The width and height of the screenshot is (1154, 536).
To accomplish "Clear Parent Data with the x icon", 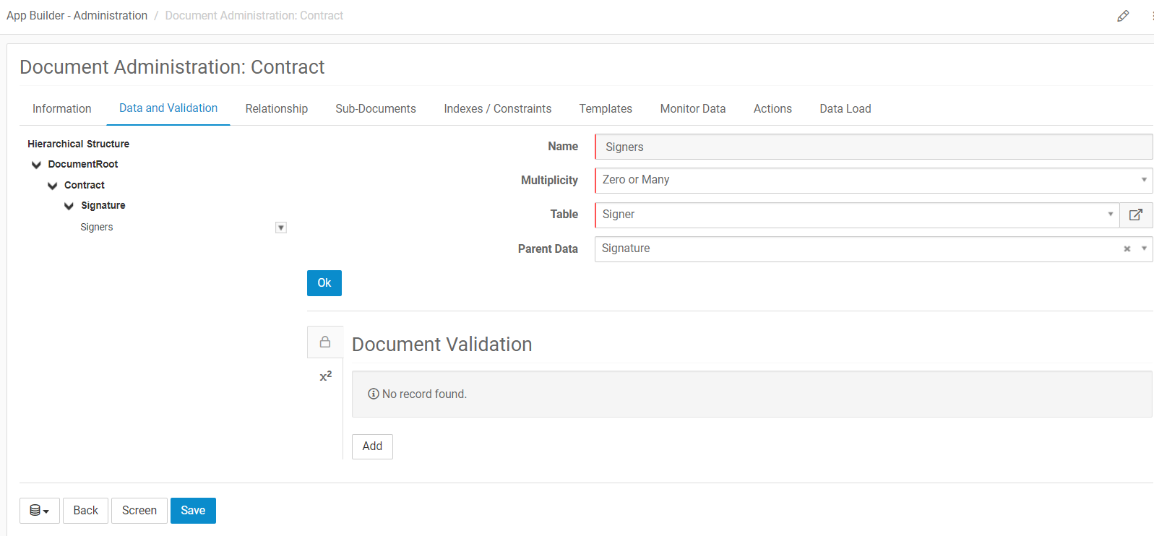I will click(x=1127, y=248).
